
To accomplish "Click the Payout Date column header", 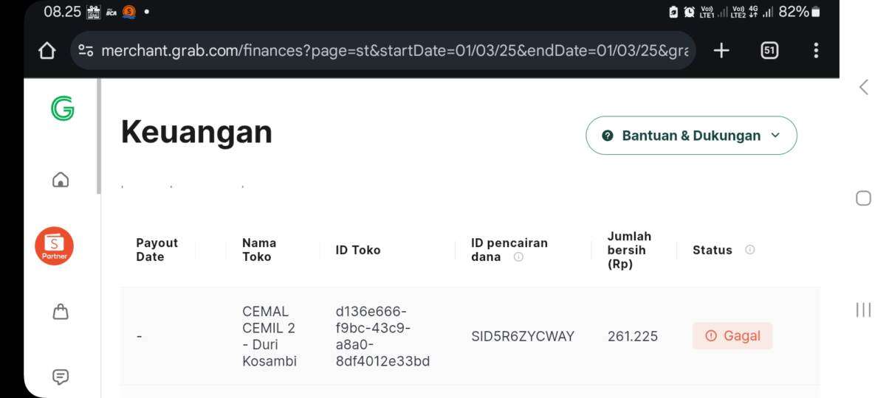I will [157, 250].
